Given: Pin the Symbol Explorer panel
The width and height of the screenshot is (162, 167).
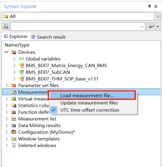Looking at the screenshot, I should pyautogui.click(x=150, y=6).
